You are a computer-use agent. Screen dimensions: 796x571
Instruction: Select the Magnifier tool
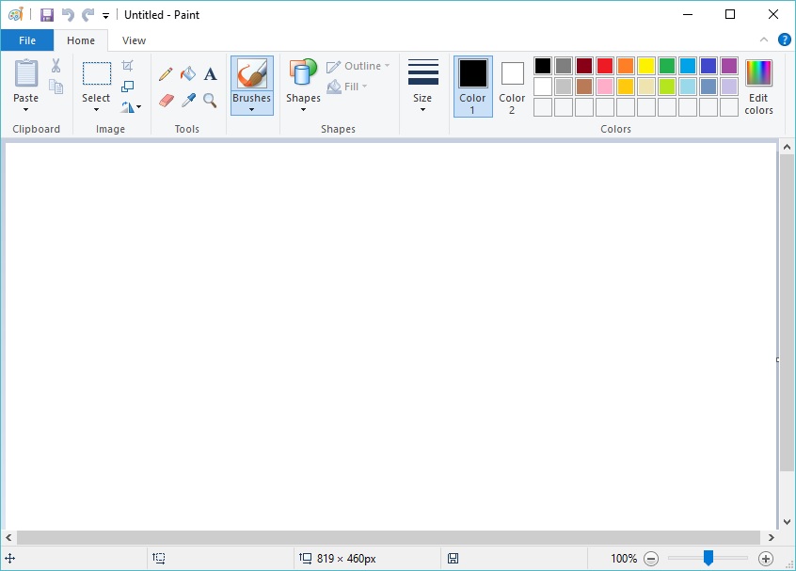coord(210,101)
